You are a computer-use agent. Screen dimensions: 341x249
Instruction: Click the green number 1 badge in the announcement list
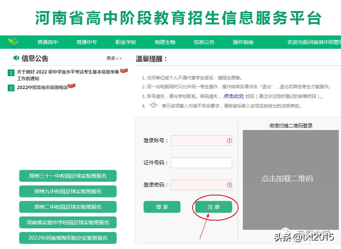point(11,73)
